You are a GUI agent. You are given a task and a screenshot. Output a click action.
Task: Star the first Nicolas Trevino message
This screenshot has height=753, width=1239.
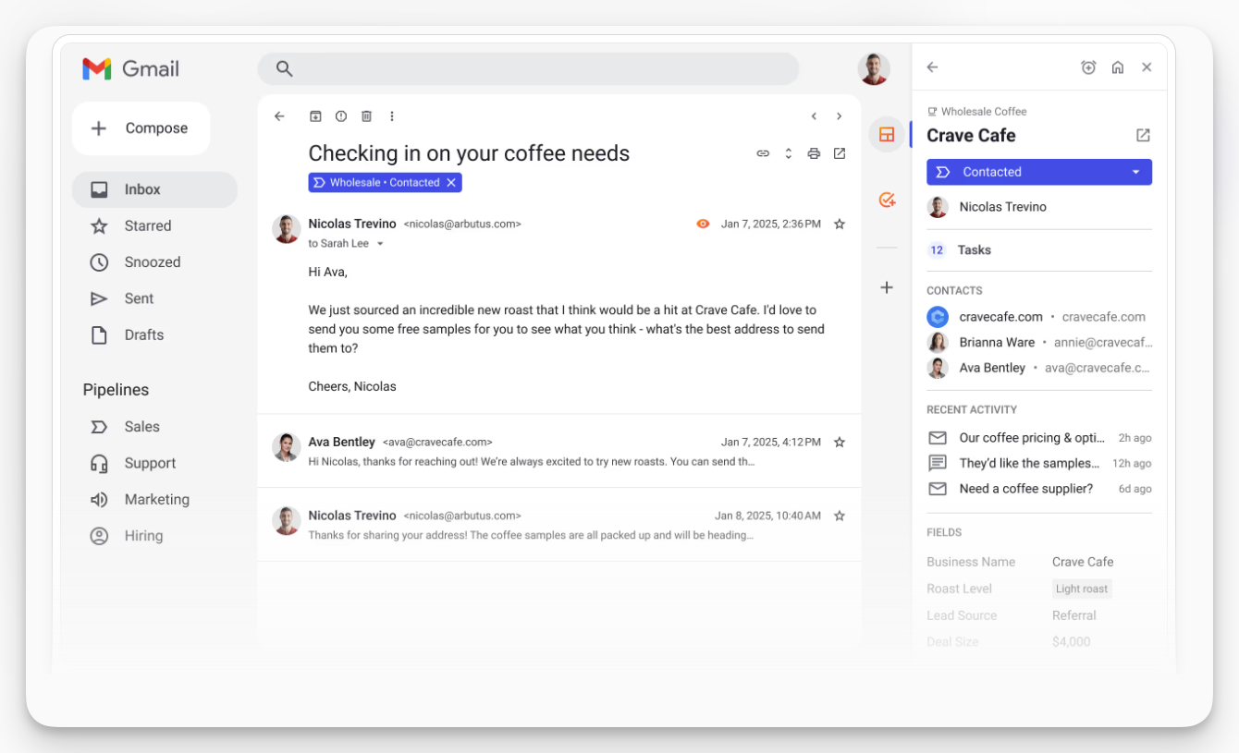pos(840,224)
